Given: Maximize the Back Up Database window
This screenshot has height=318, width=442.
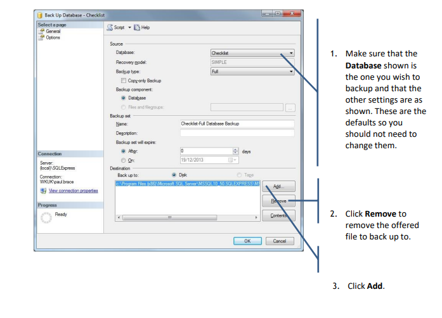Looking at the screenshot, I should click(x=278, y=13).
